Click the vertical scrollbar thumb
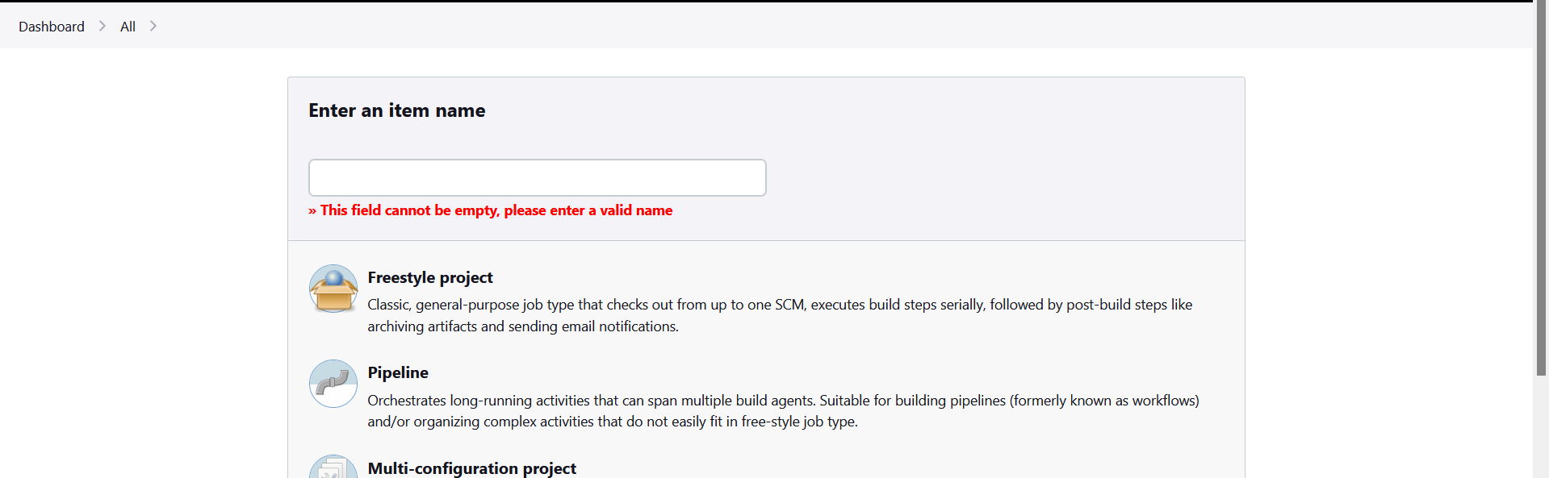Screen dimensions: 1549x478 1540,185
